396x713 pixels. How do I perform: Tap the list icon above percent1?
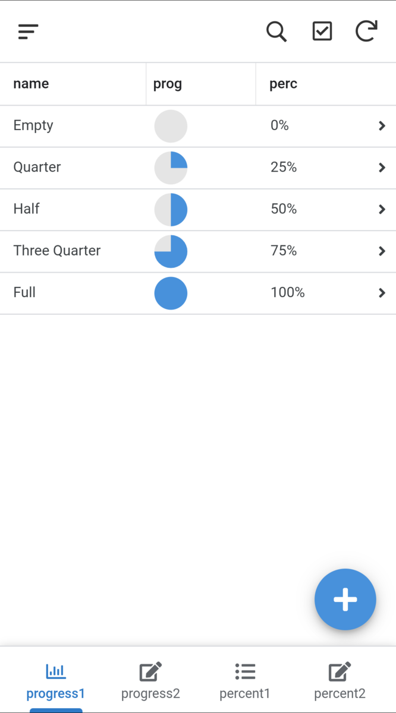[244, 670]
